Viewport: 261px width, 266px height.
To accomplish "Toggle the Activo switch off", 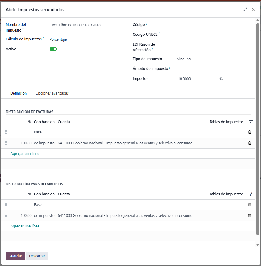I will [x=53, y=49].
